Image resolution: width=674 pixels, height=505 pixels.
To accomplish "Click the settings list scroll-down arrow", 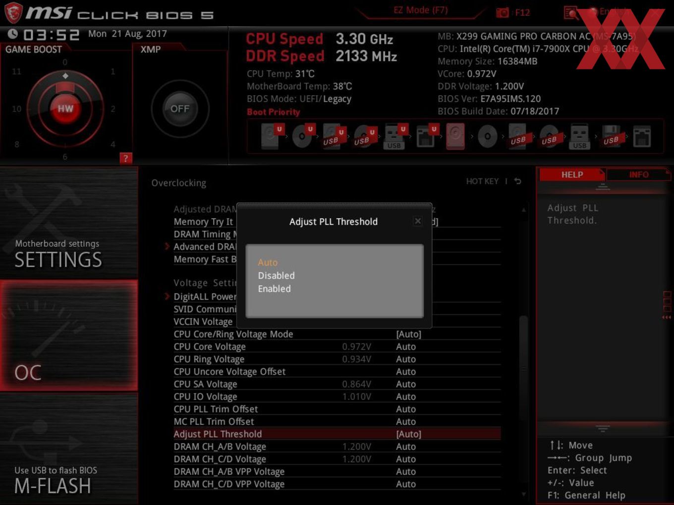I will tap(524, 494).
